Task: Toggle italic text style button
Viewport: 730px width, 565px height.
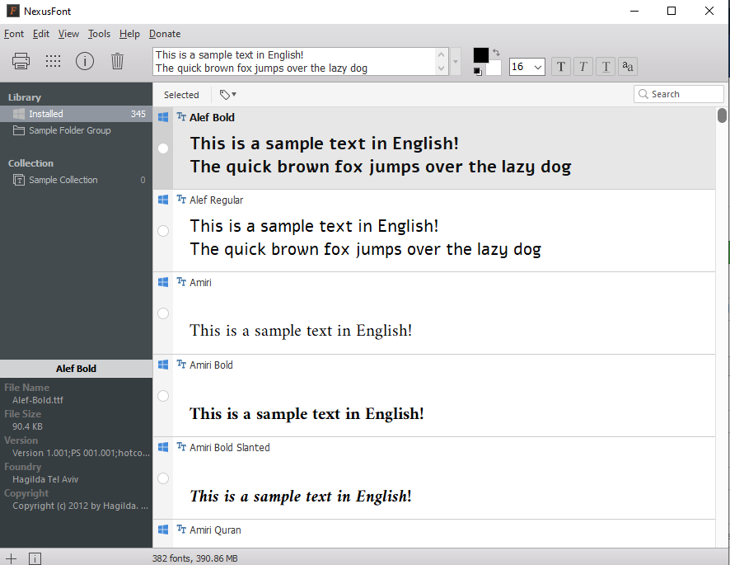Action: [583, 67]
